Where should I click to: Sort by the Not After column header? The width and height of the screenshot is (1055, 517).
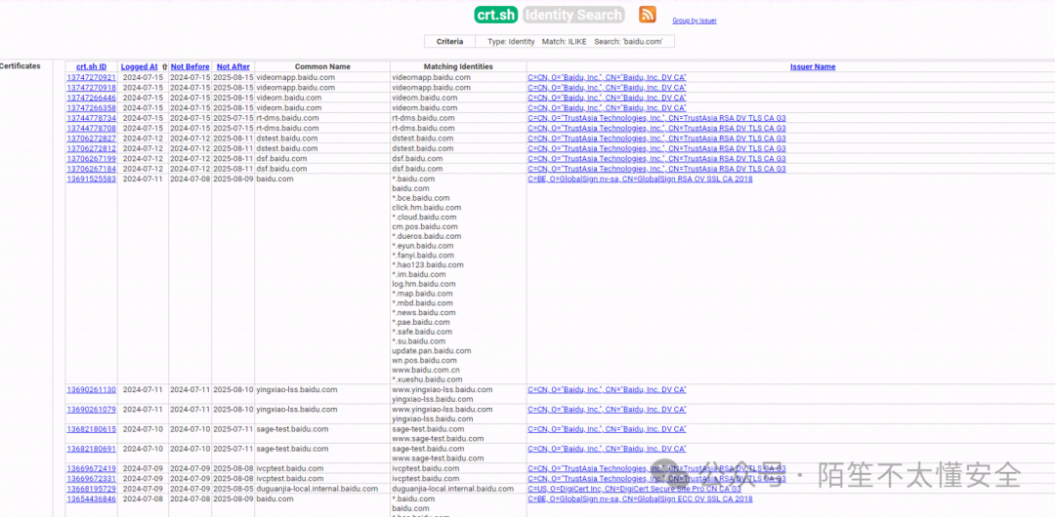pos(233,66)
